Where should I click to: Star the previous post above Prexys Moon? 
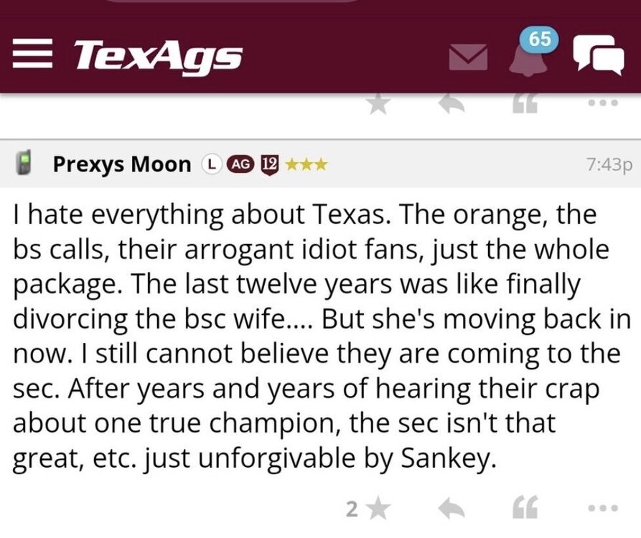[x=378, y=104]
